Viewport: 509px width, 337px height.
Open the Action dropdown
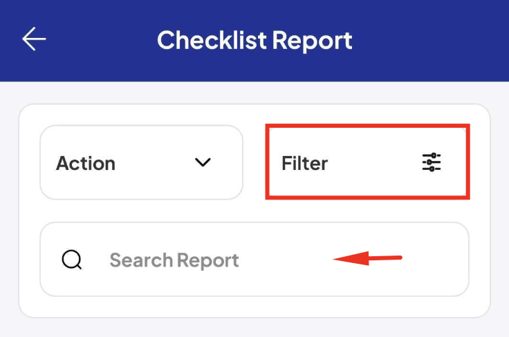click(x=141, y=162)
